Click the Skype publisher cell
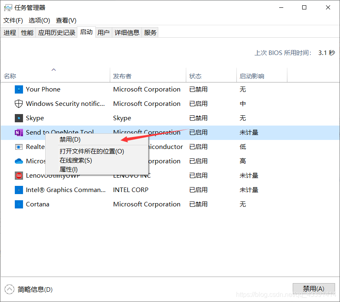This screenshot has width=340, height=302. coord(122,118)
